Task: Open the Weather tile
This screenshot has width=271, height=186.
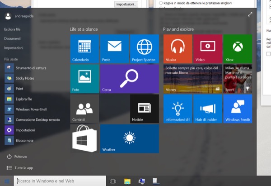Action: pos(130,138)
